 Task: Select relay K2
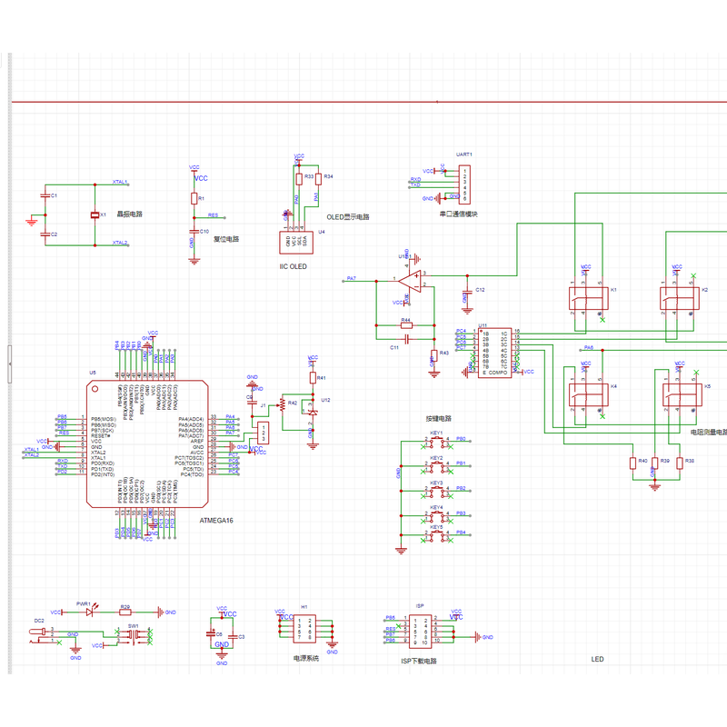[x=679, y=299]
